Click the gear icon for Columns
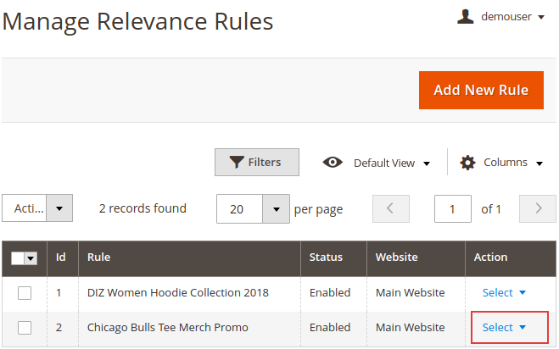 point(467,163)
